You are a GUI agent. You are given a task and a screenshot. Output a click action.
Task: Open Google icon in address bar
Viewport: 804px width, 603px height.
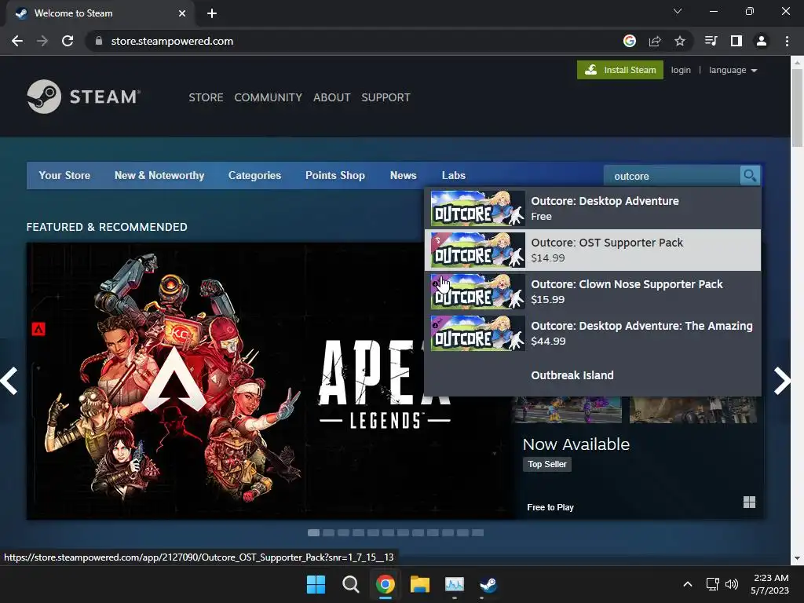point(630,41)
